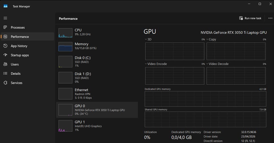Minimize the Task Manager window
The width and height of the screenshot is (274, 143).
pyautogui.click(x=249, y=4)
